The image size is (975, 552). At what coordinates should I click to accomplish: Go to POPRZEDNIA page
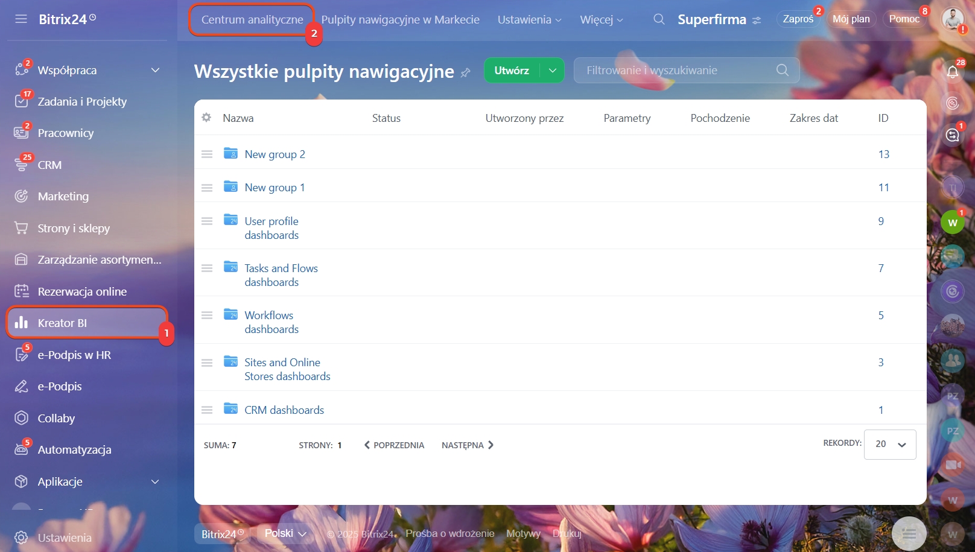coord(394,445)
